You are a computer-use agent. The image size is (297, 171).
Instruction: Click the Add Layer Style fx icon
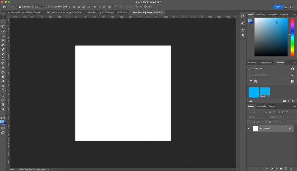pos(267,168)
